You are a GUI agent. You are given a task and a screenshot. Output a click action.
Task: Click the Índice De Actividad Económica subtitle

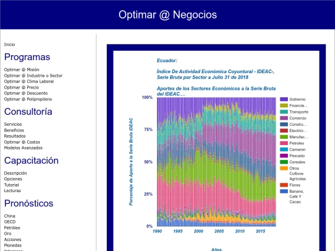point(215,74)
